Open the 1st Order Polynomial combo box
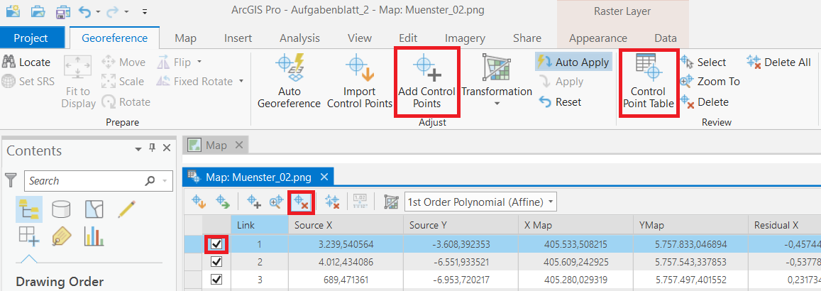The width and height of the screenshot is (821, 291). point(480,202)
